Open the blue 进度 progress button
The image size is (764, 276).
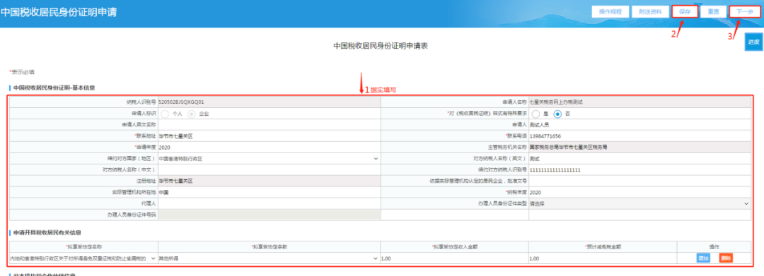(754, 42)
